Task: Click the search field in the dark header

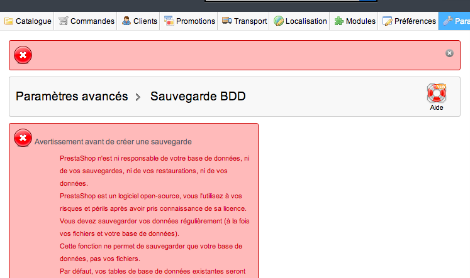Action: point(282,1)
